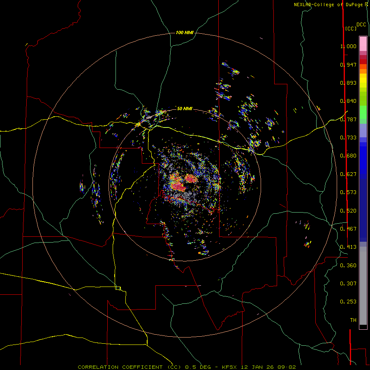Click the DCC label above the color bar

(361, 25)
